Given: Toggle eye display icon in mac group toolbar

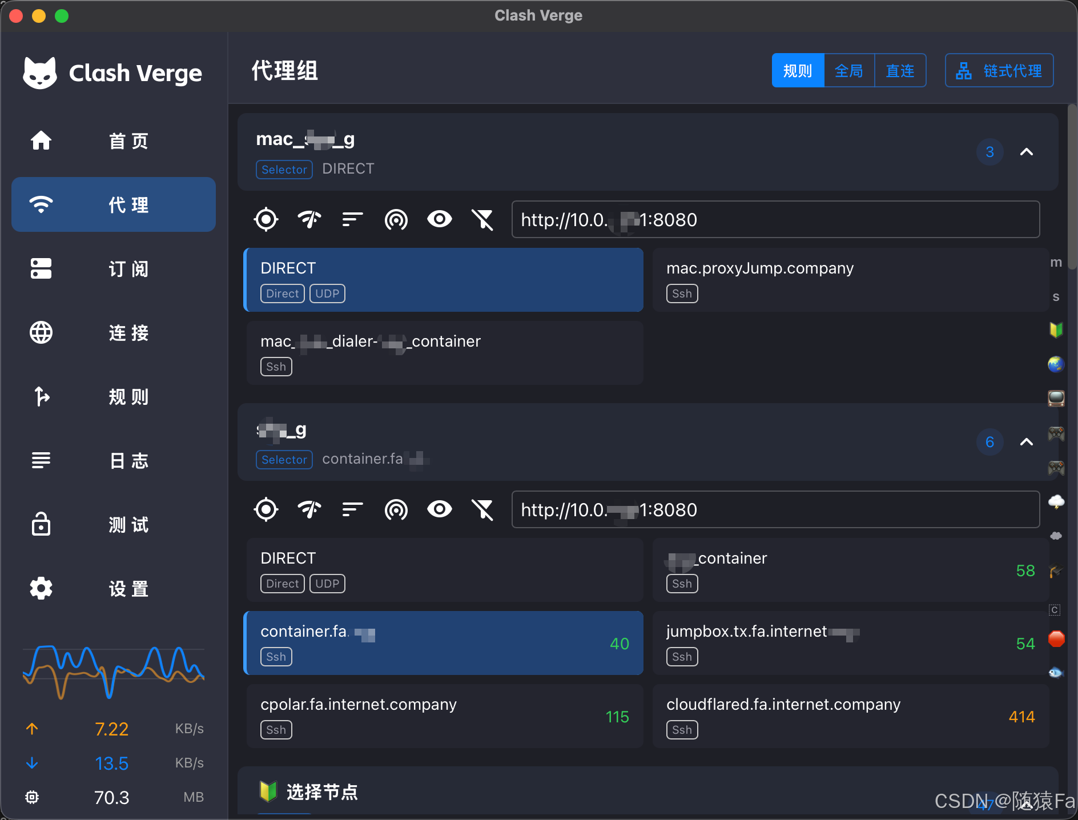Looking at the screenshot, I should coord(440,219).
